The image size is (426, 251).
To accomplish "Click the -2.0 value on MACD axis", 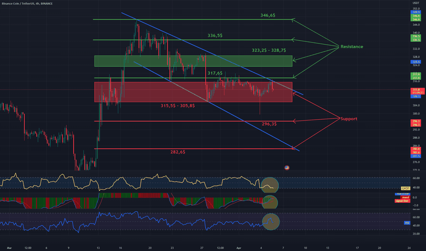I will point(415,205).
